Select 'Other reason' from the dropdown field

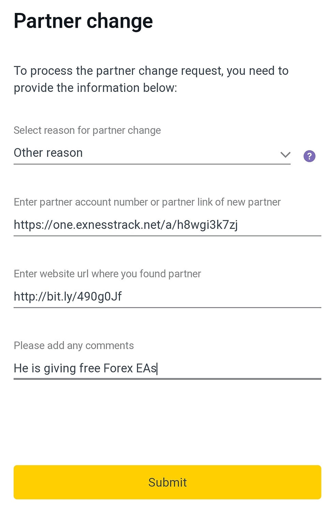pos(48,153)
